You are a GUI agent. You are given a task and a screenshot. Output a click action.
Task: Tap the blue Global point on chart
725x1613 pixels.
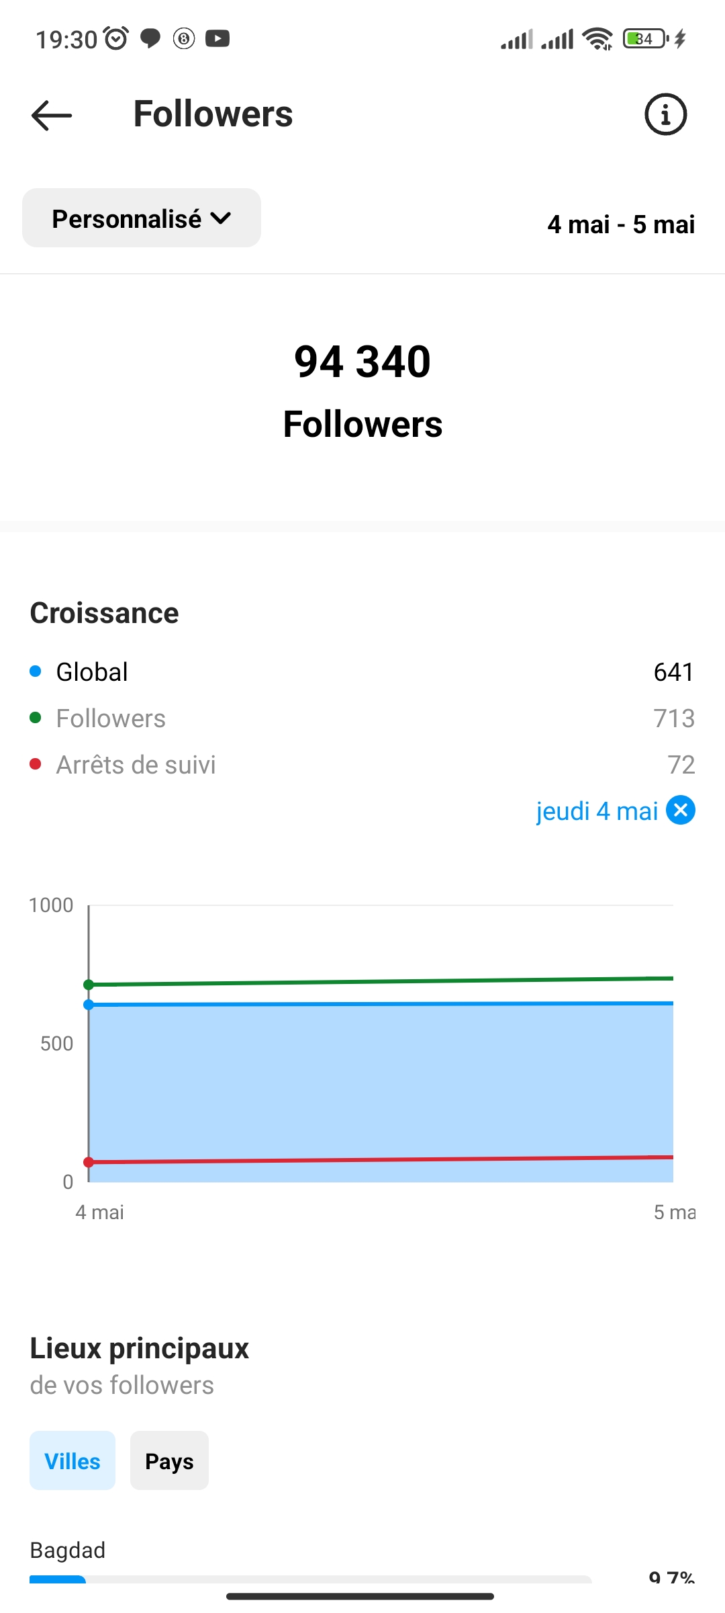coord(89,1005)
